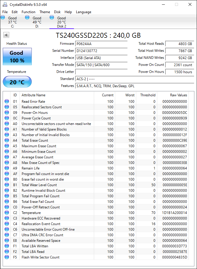
Task: Open the Edit menu
Action: tap(15, 12)
